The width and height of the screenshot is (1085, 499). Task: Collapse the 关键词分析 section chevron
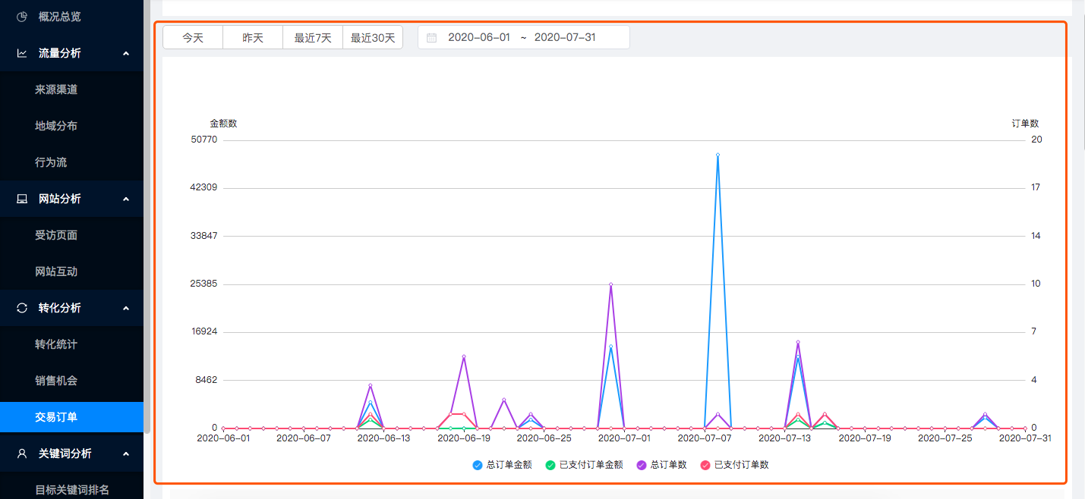pyautogui.click(x=126, y=453)
